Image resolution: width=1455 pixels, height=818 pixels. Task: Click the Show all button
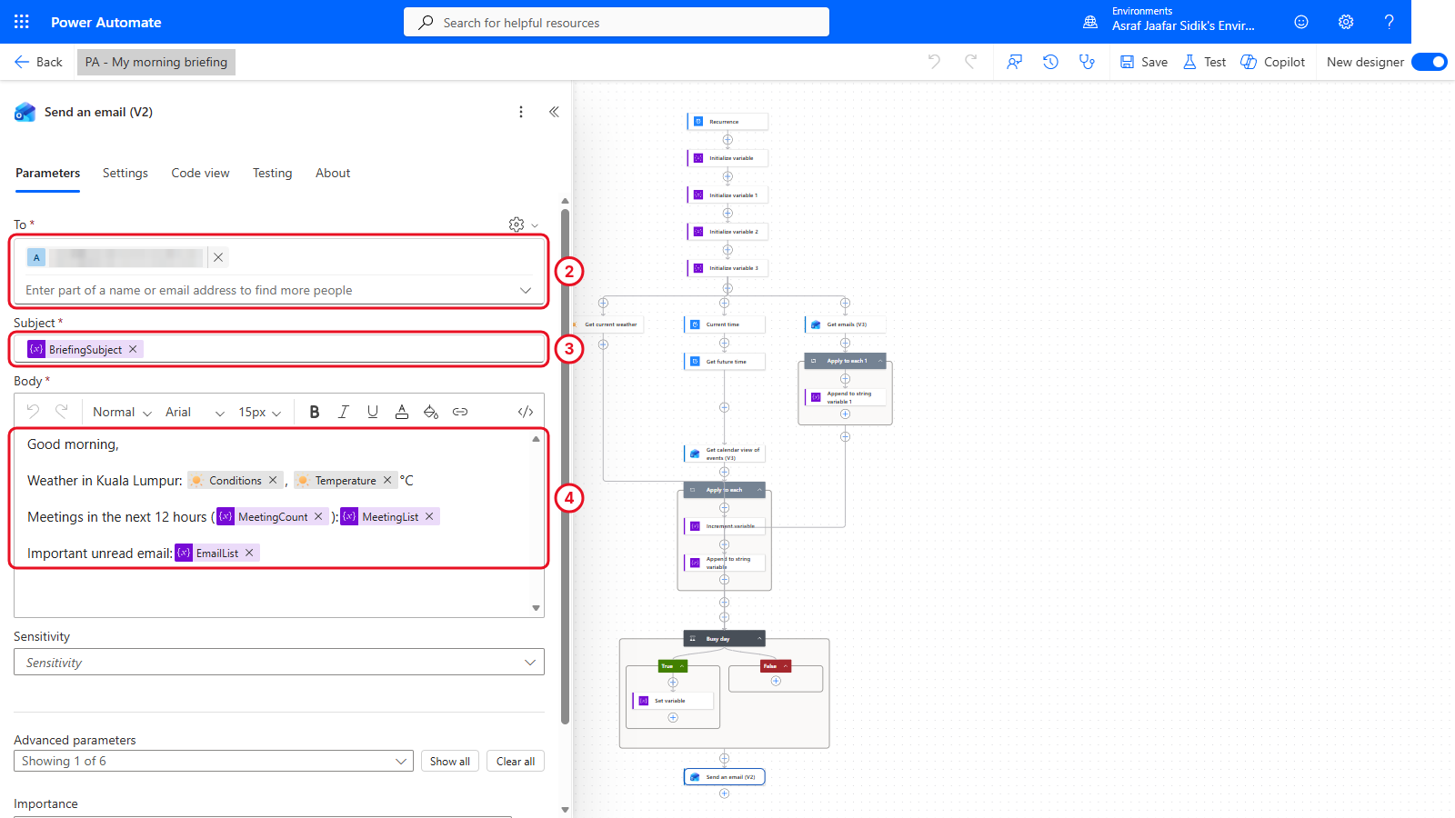[450, 761]
